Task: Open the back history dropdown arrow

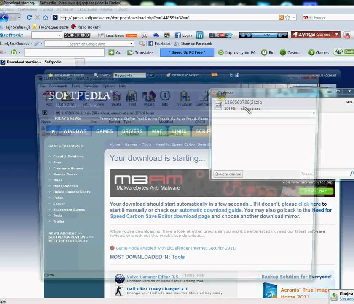Action: pos(19,17)
